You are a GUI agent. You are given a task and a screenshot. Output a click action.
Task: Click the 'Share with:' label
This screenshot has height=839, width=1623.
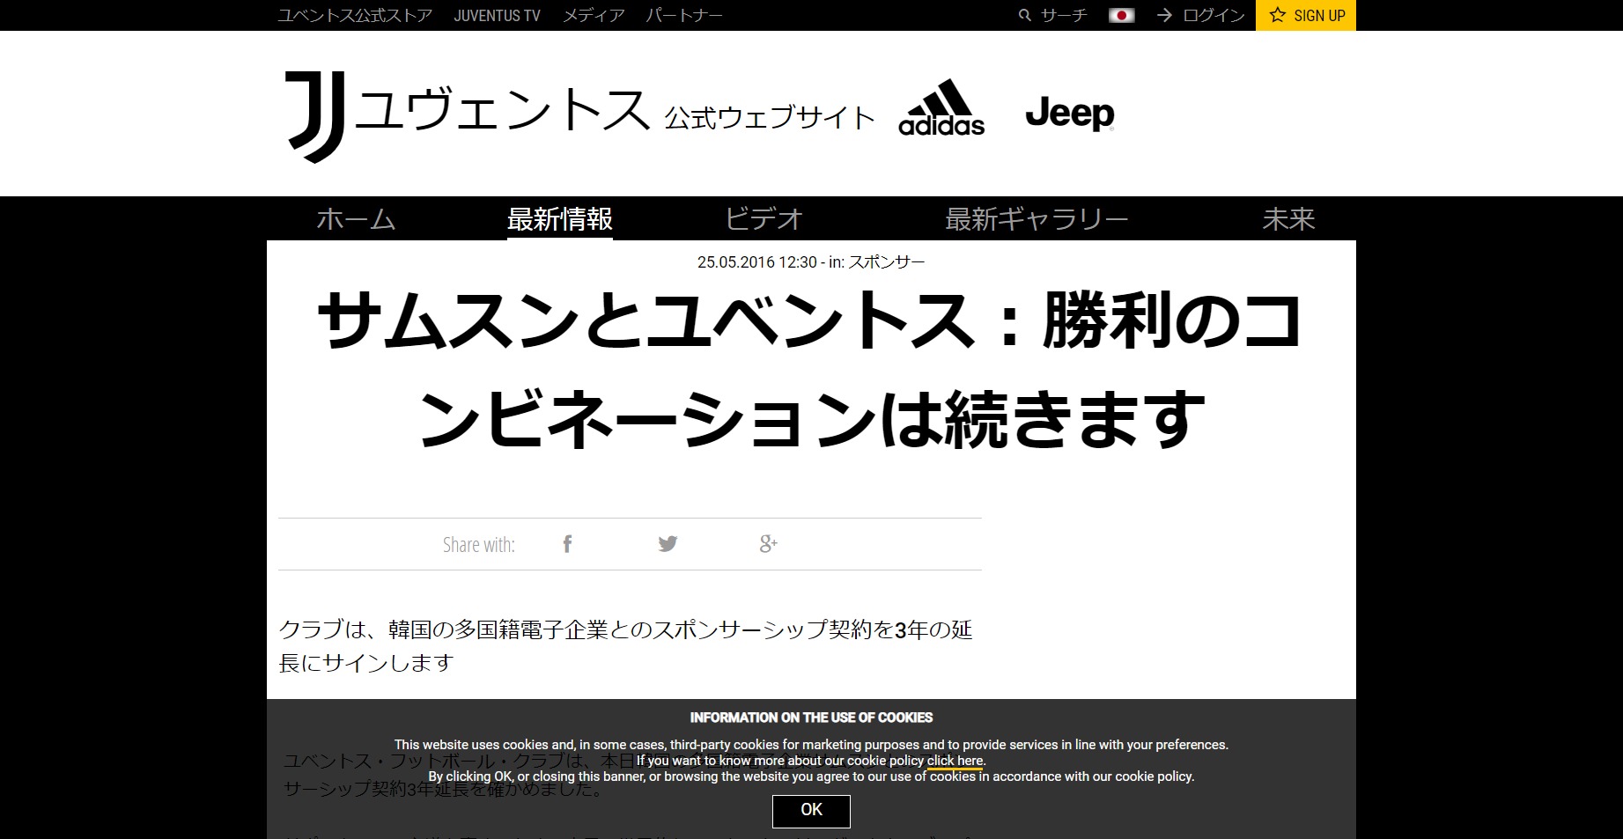(478, 545)
